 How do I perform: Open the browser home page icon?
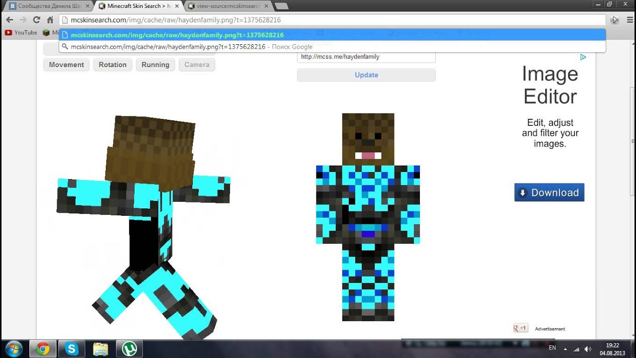click(50, 20)
